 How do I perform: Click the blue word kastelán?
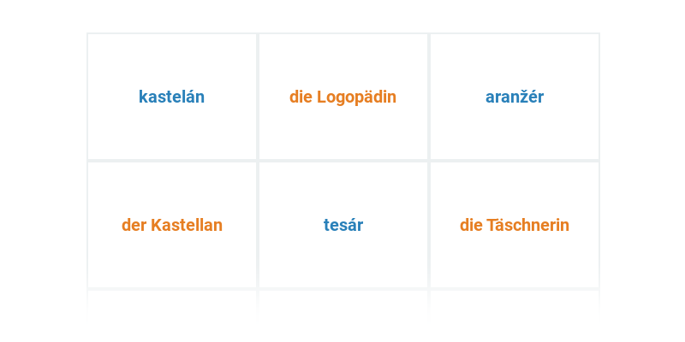tap(172, 97)
